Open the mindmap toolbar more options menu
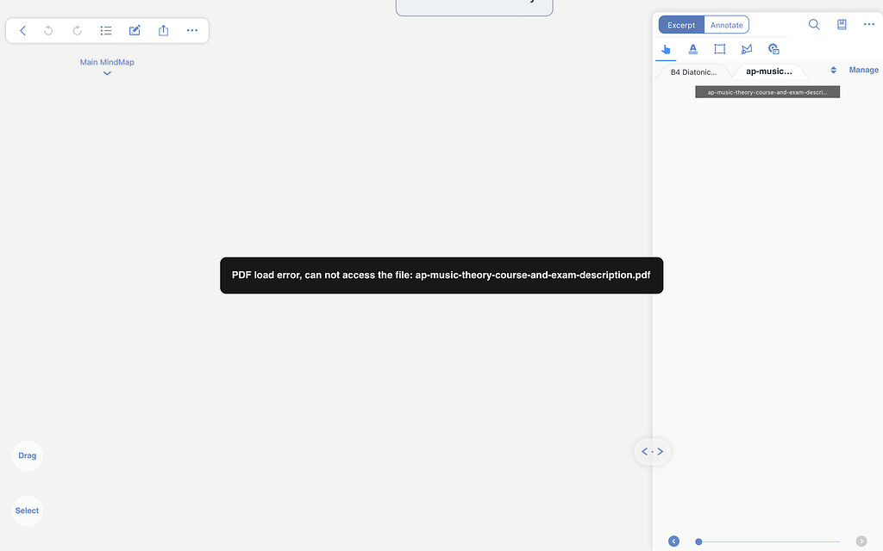 [x=192, y=30]
